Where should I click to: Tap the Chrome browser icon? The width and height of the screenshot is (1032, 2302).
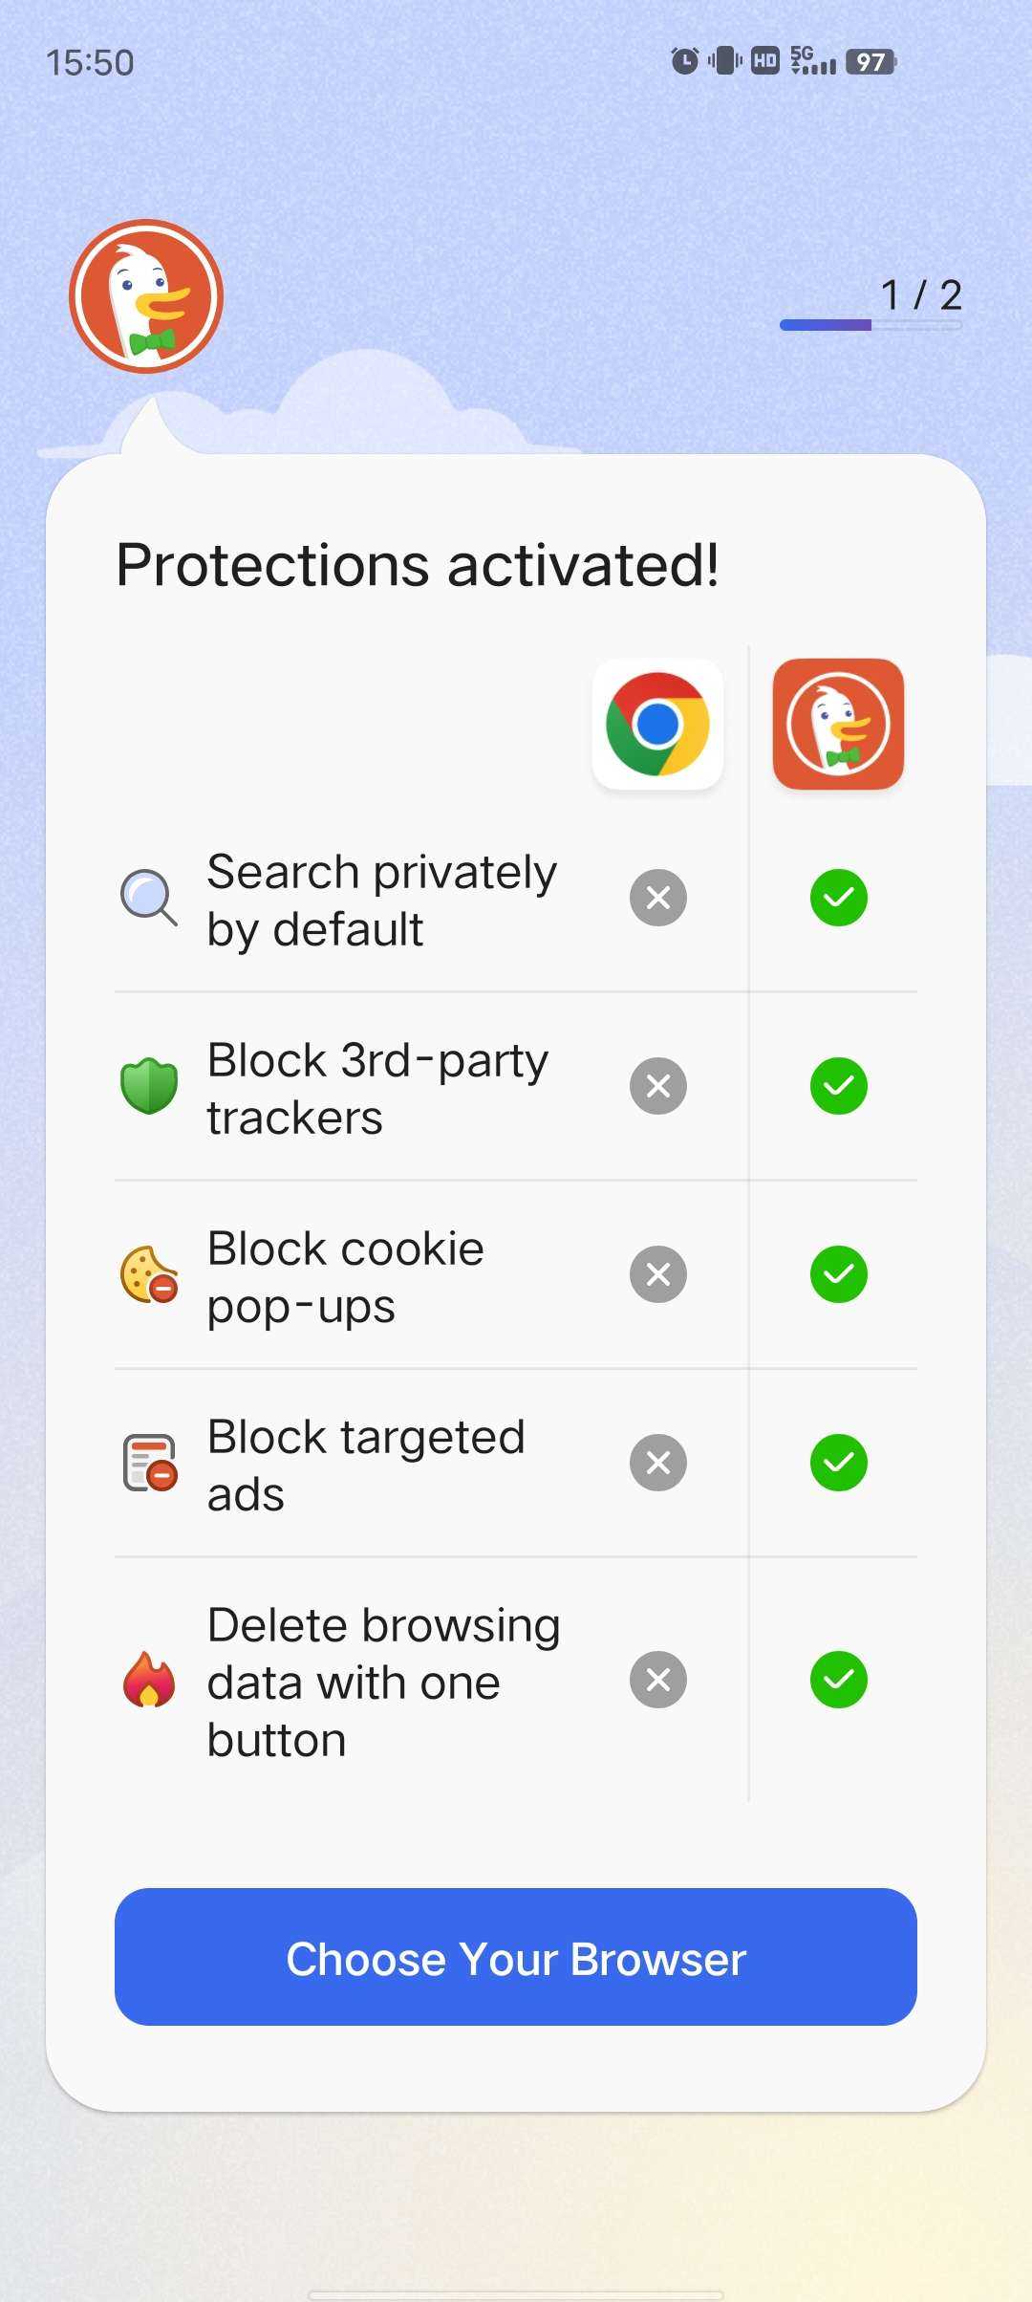[x=657, y=724]
